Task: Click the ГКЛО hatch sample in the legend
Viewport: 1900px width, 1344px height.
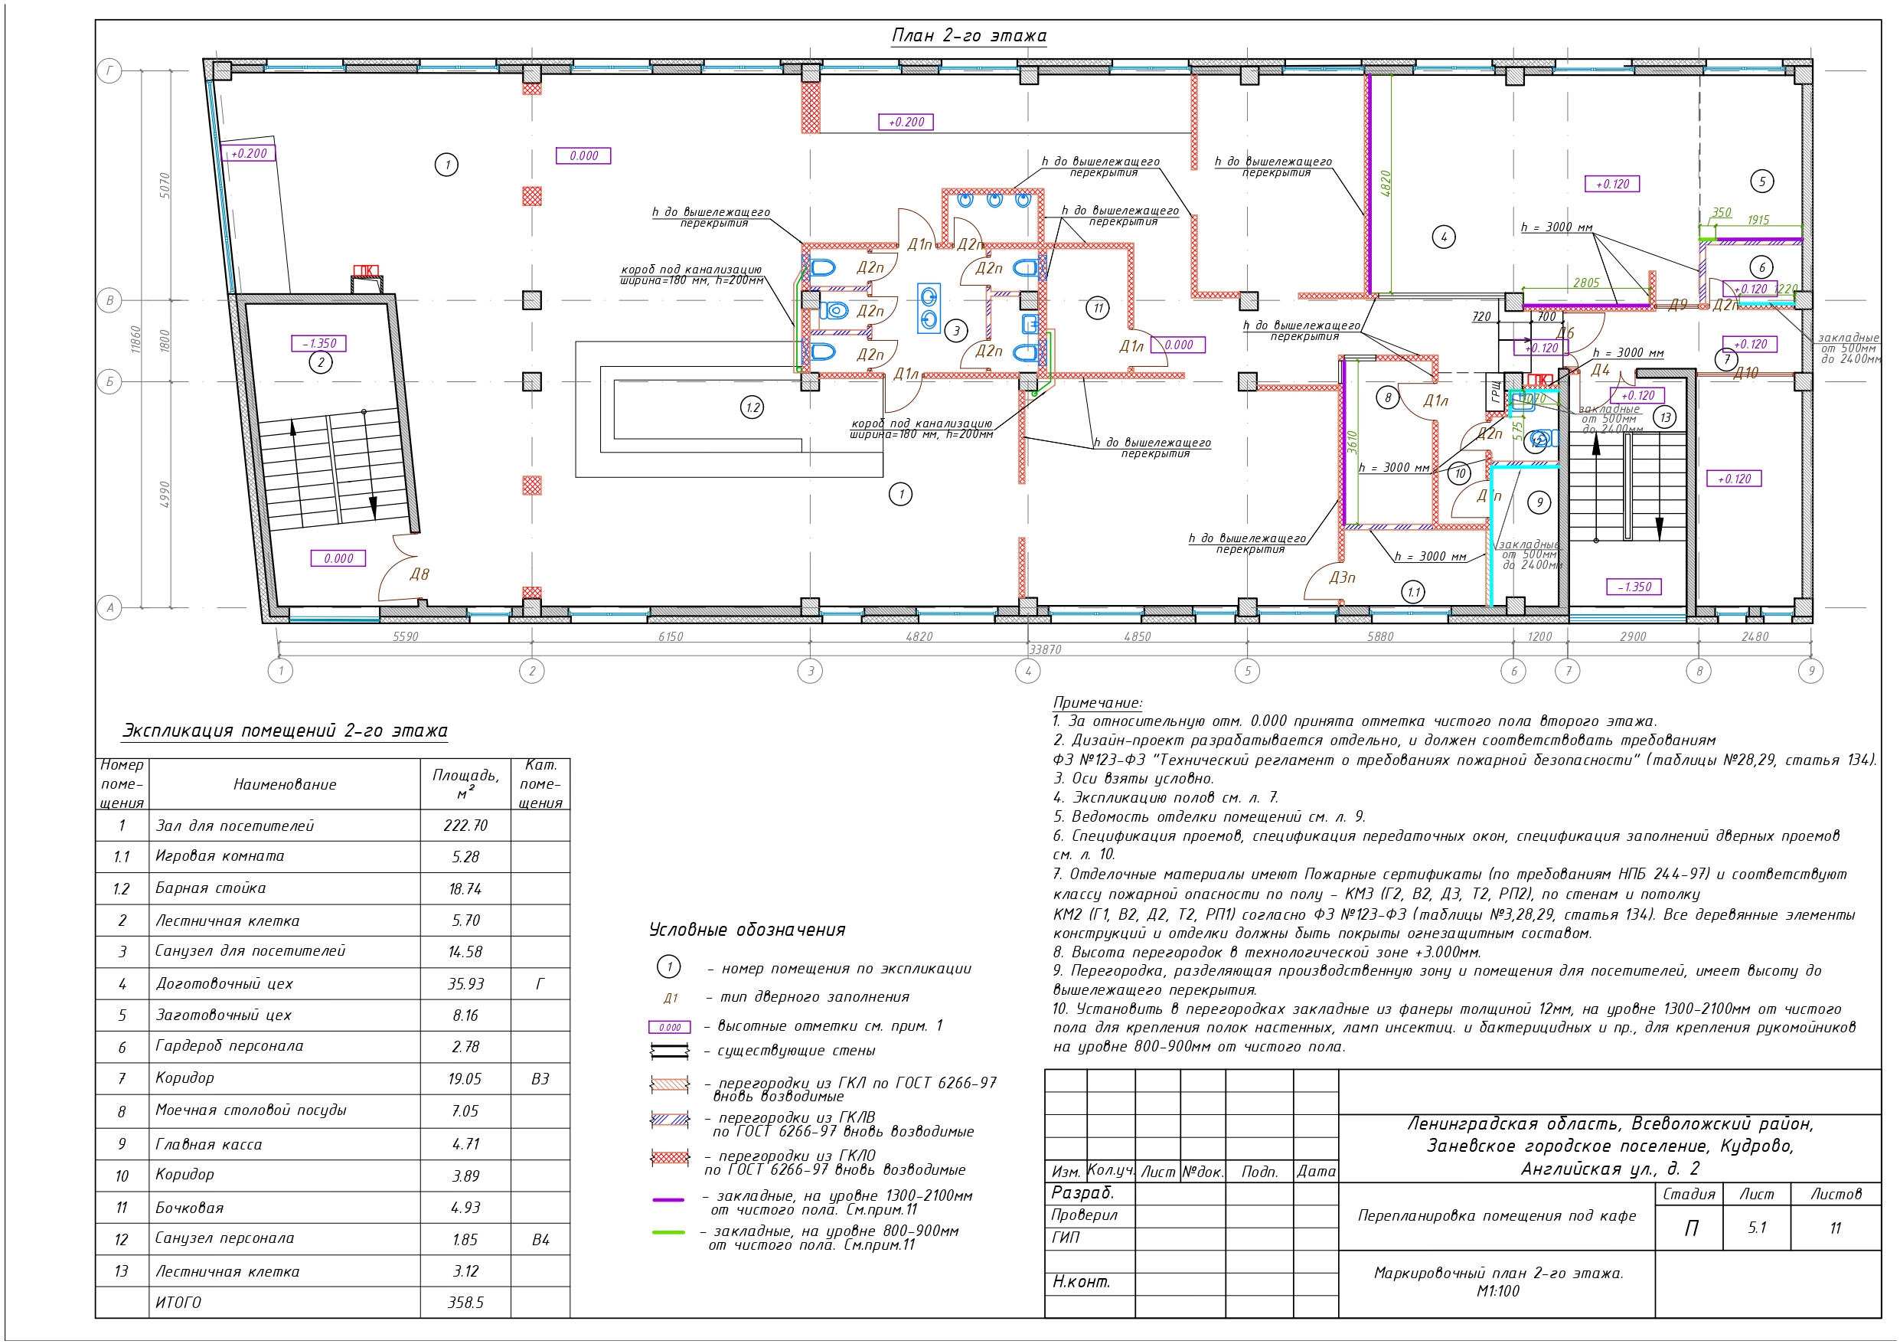Action: click(670, 1158)
